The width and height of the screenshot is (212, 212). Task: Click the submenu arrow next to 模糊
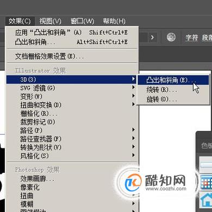(134, 203)
